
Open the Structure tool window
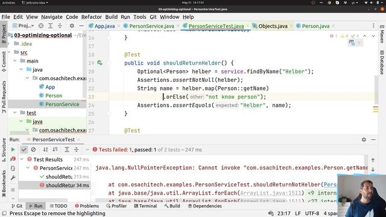pos(4,150)
